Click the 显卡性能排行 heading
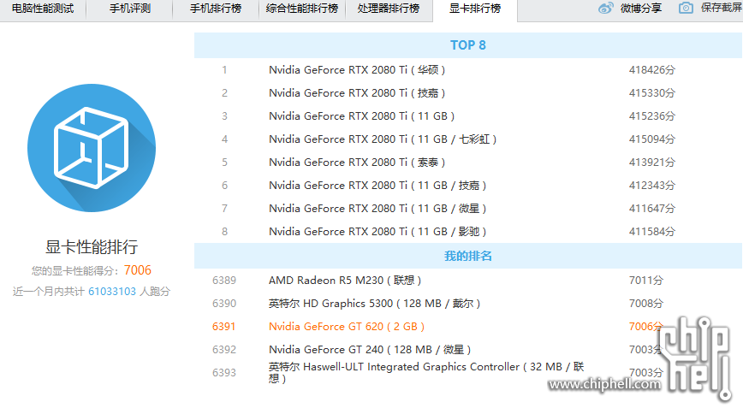Image resolution: width=743 pixels, height=414 pixels. 92,247
